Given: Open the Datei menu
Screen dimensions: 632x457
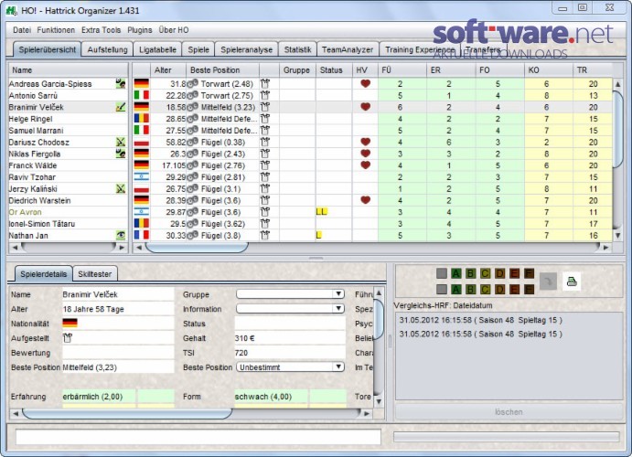Looking at the screenshot, I should tap(22, 30).
